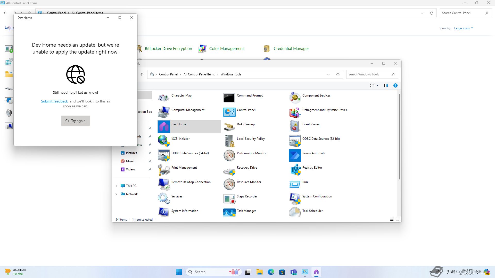The image size is (495, 278).
Task: Open Control Panel icon in Windows Tools
Action: click(229, 112)
